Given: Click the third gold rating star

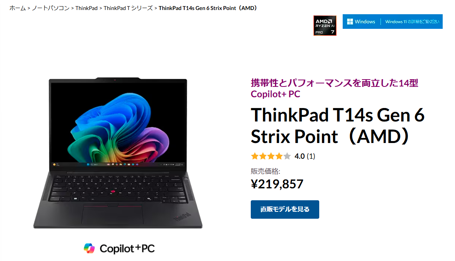Looking at the screenshot, I should tap(271, 156).
